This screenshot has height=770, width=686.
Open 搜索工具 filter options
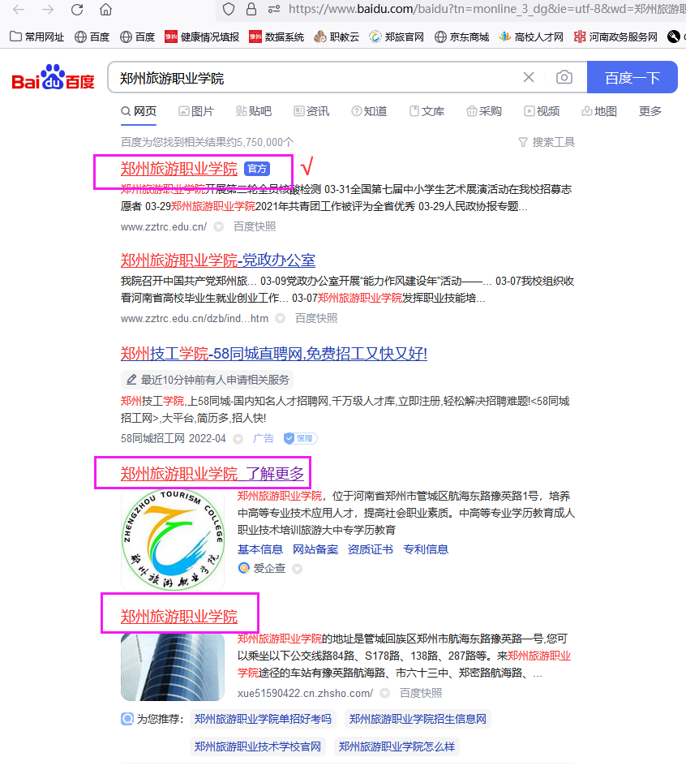pos(547,142)
